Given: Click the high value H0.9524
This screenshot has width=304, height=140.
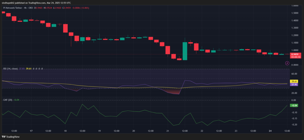Looking at the screenshot, I should pyautogui.click(x=47, y=8).
